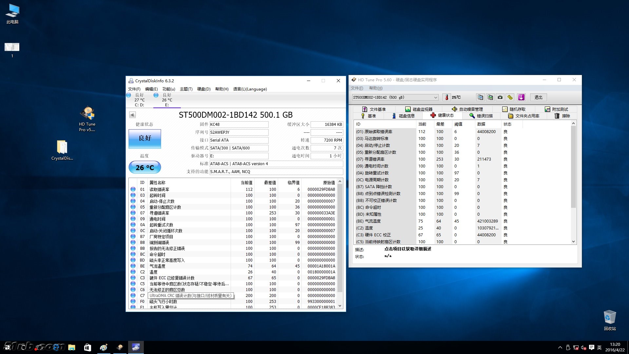The width and height of the screenshot is (629, 354).
Task: Click the second copy screenshot icon
Action: (490, 97)
